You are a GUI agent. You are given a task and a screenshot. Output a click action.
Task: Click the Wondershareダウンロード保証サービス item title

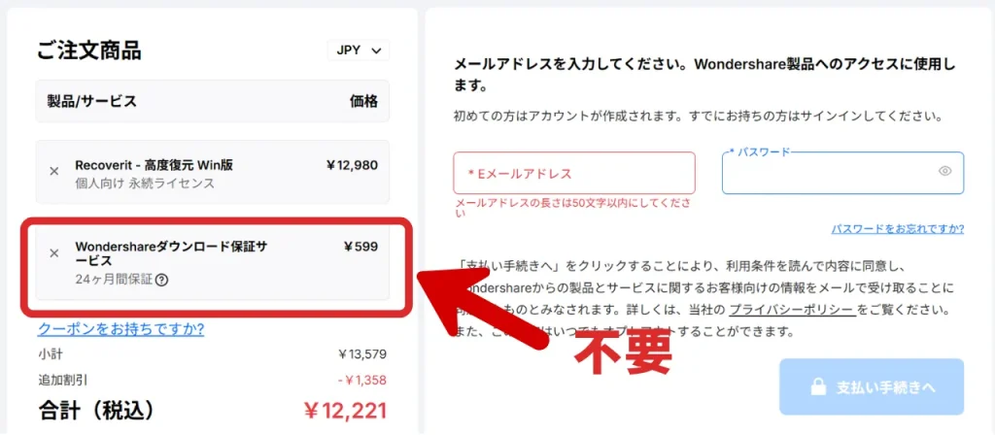pos(171,253)
